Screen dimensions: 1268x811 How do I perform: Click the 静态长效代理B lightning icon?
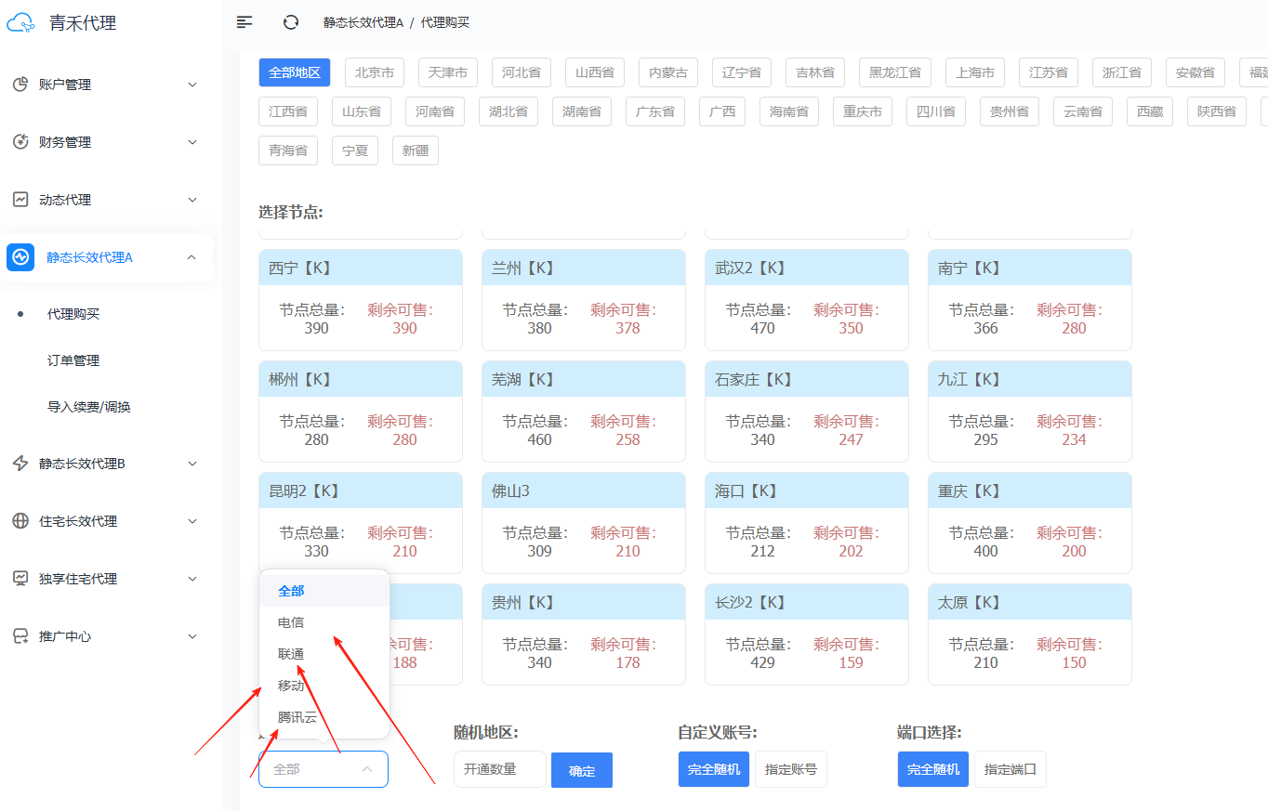pos(20,464)
